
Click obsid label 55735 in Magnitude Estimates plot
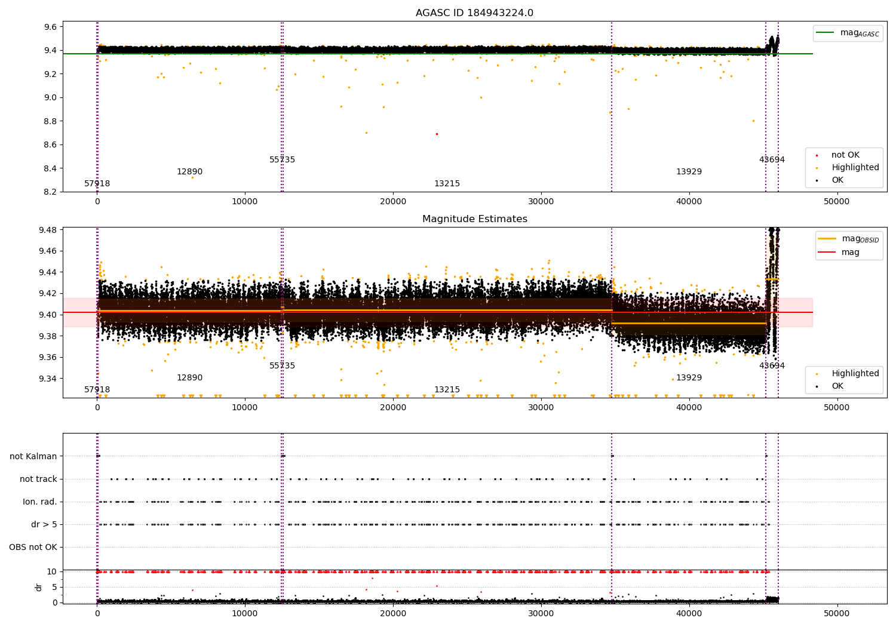click(x=282, y=366)
